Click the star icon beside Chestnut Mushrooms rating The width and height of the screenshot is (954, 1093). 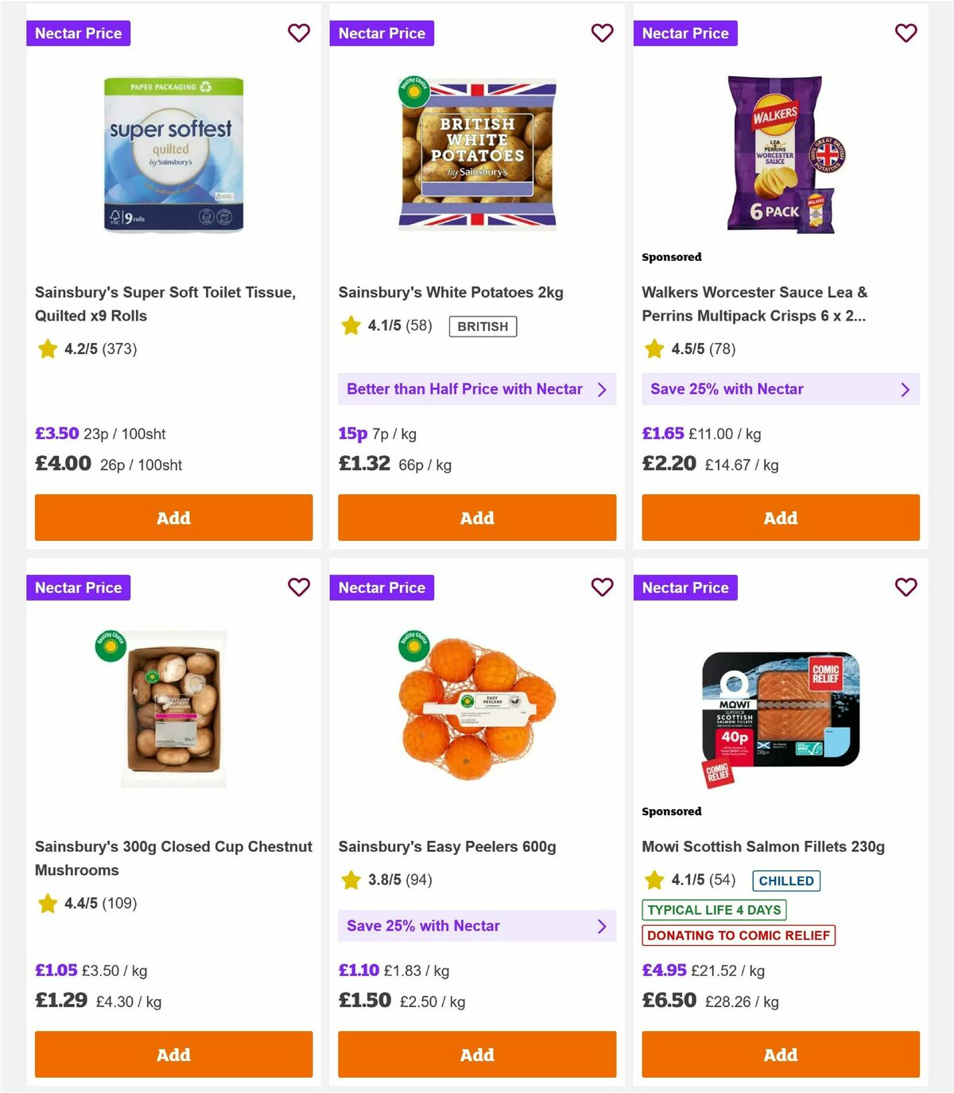point(46,904)
